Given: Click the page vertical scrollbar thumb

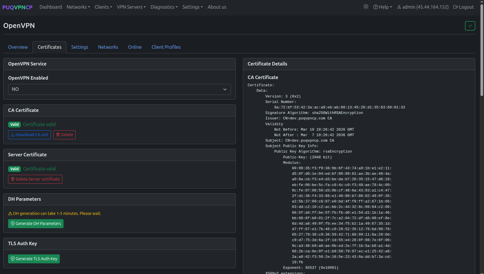Looking at the screenshot, I should [482, 50].
